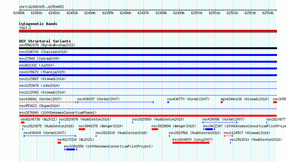This screenshot has width=286, height=162.
Task: Open nsv3196700 (Chaisson2019) variant label
Action: coord(43,52)
